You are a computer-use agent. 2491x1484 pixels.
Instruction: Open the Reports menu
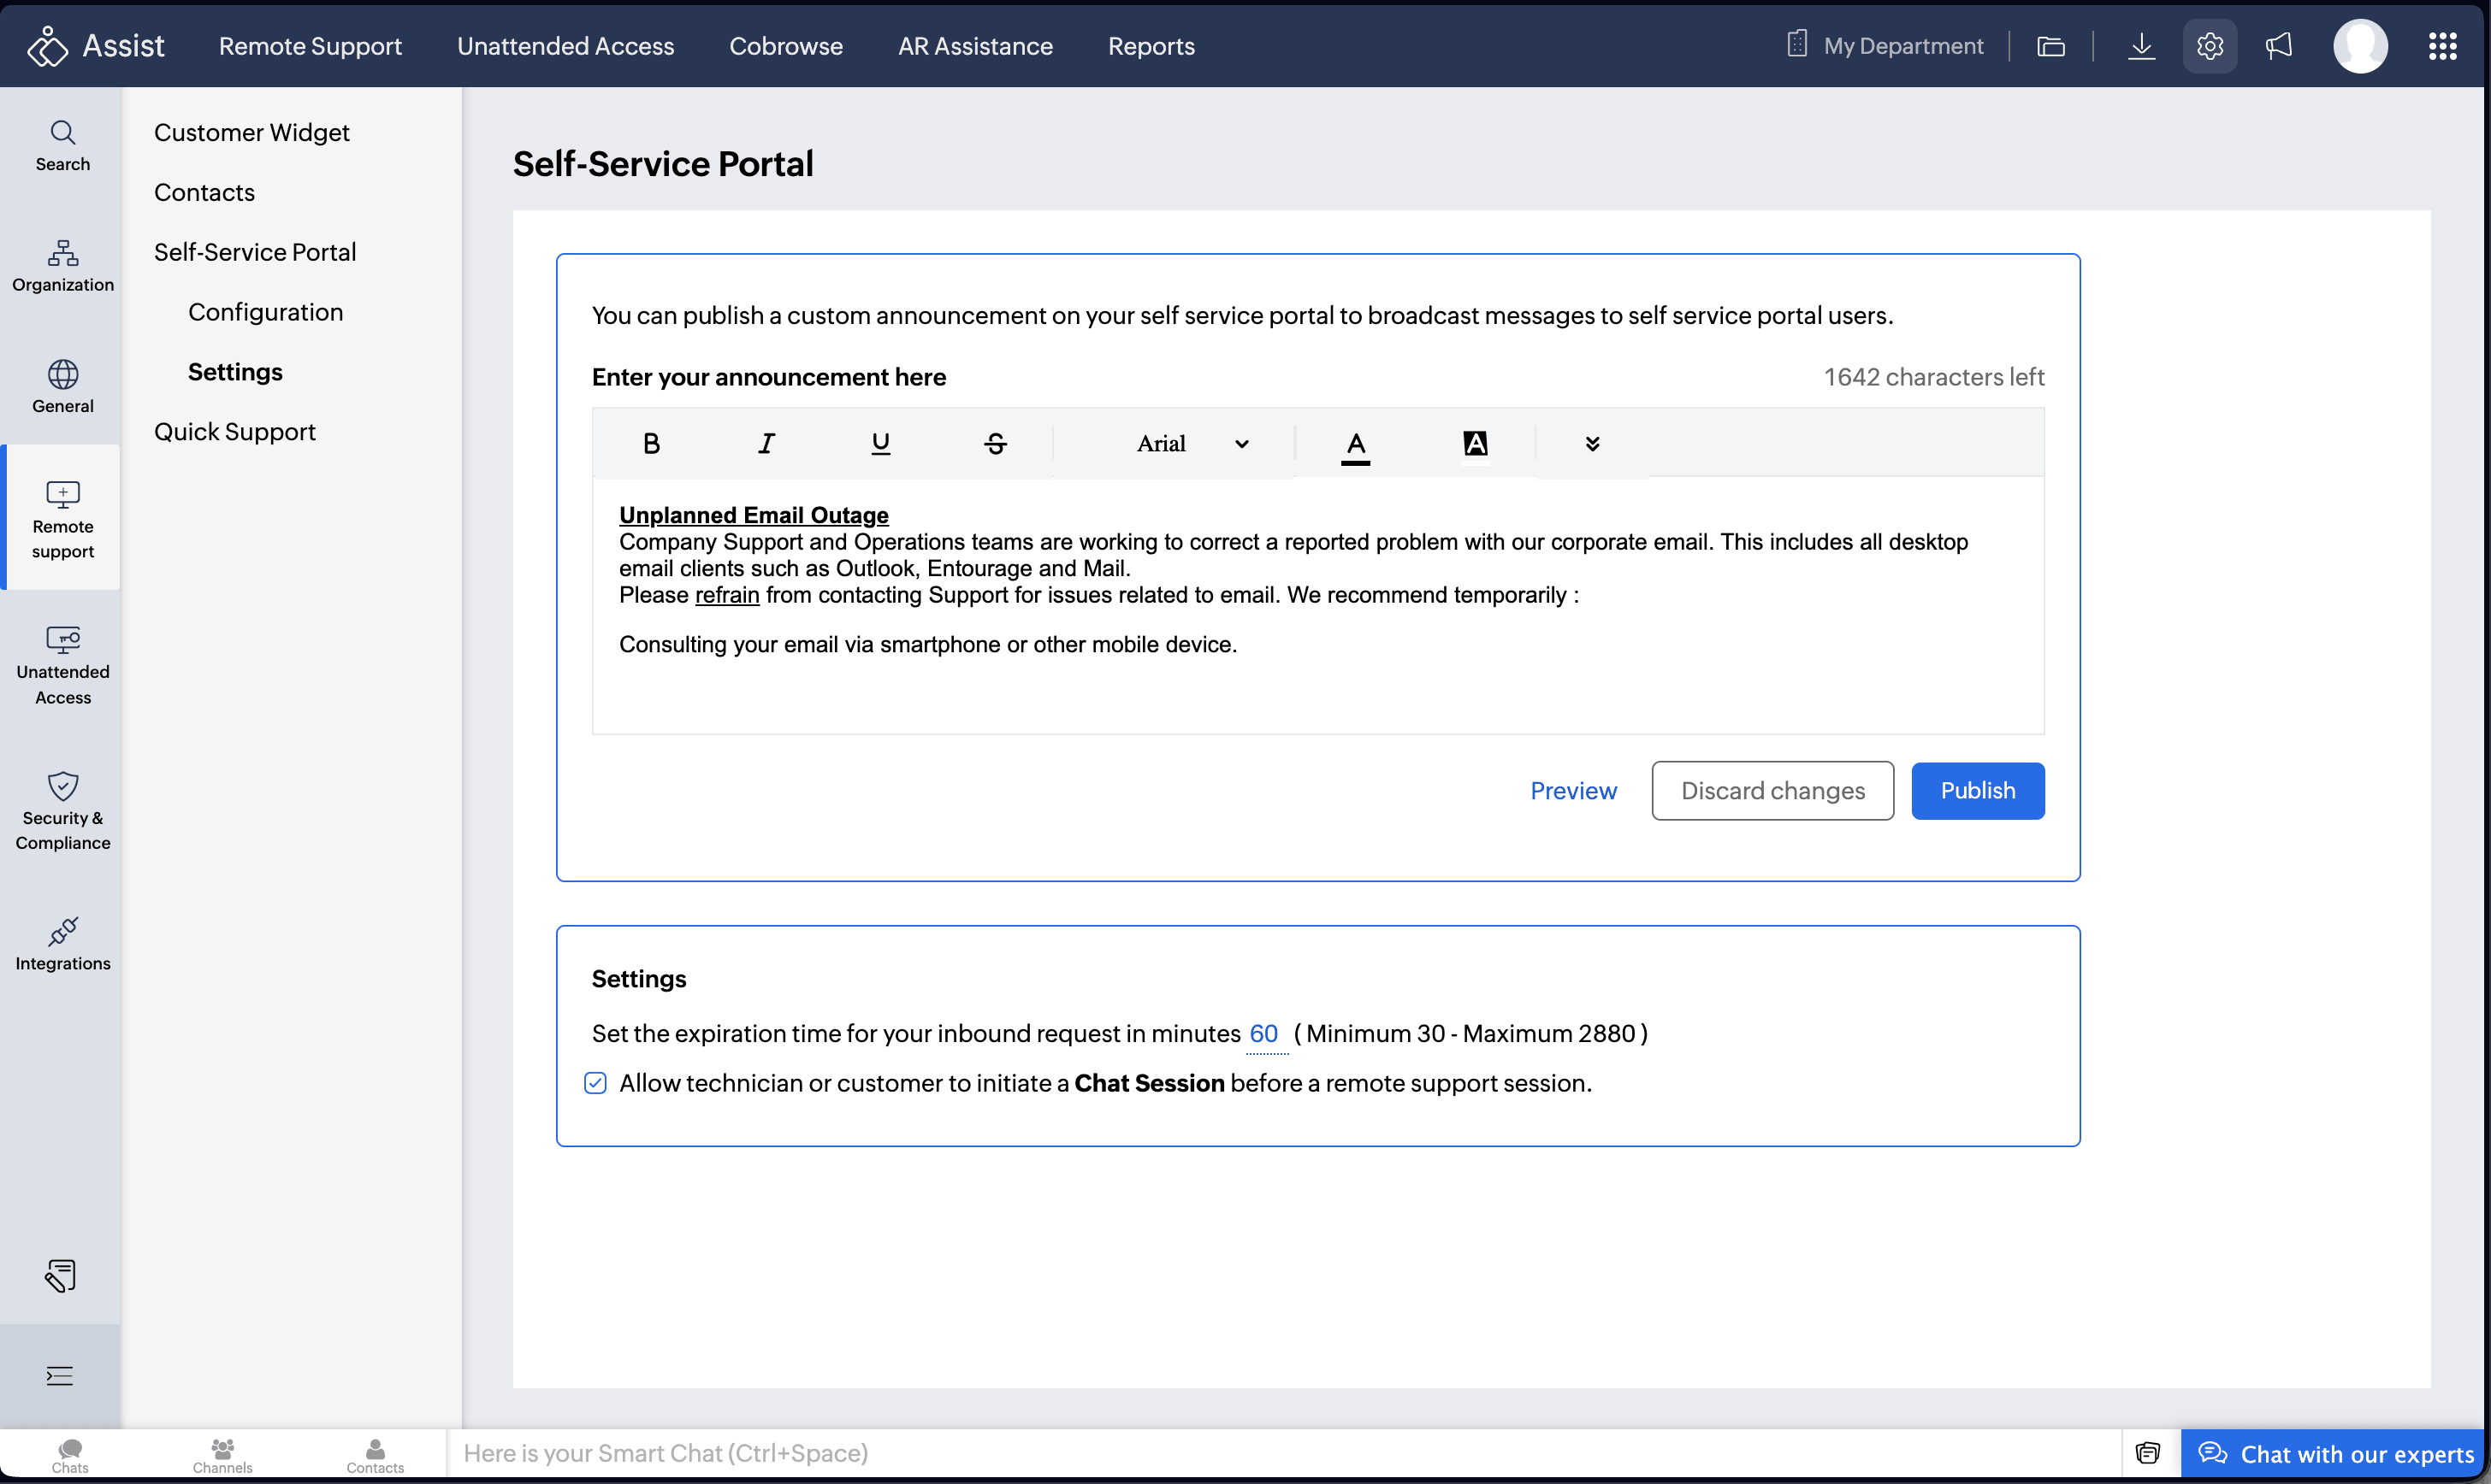pyautogui.click(x=1151, y=46)
